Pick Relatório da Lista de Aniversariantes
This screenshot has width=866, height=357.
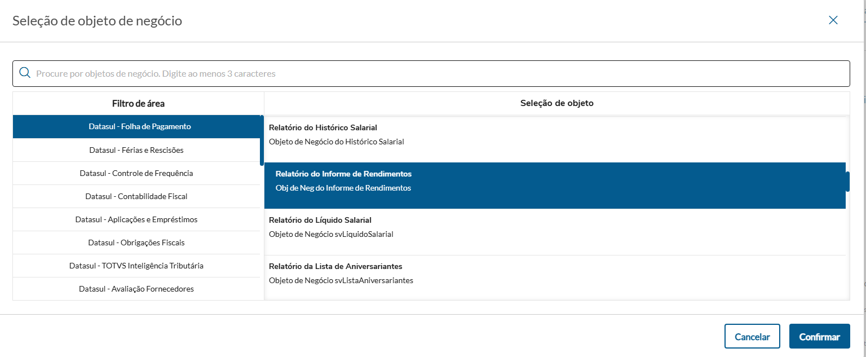(x=554, y=273)
